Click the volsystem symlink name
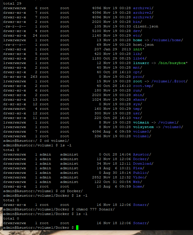 [143, 127]
